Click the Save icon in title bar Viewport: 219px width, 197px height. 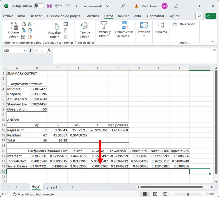[50, 6]
